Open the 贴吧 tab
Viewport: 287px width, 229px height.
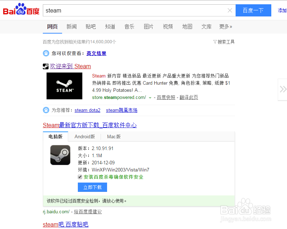tap(91, 27)
